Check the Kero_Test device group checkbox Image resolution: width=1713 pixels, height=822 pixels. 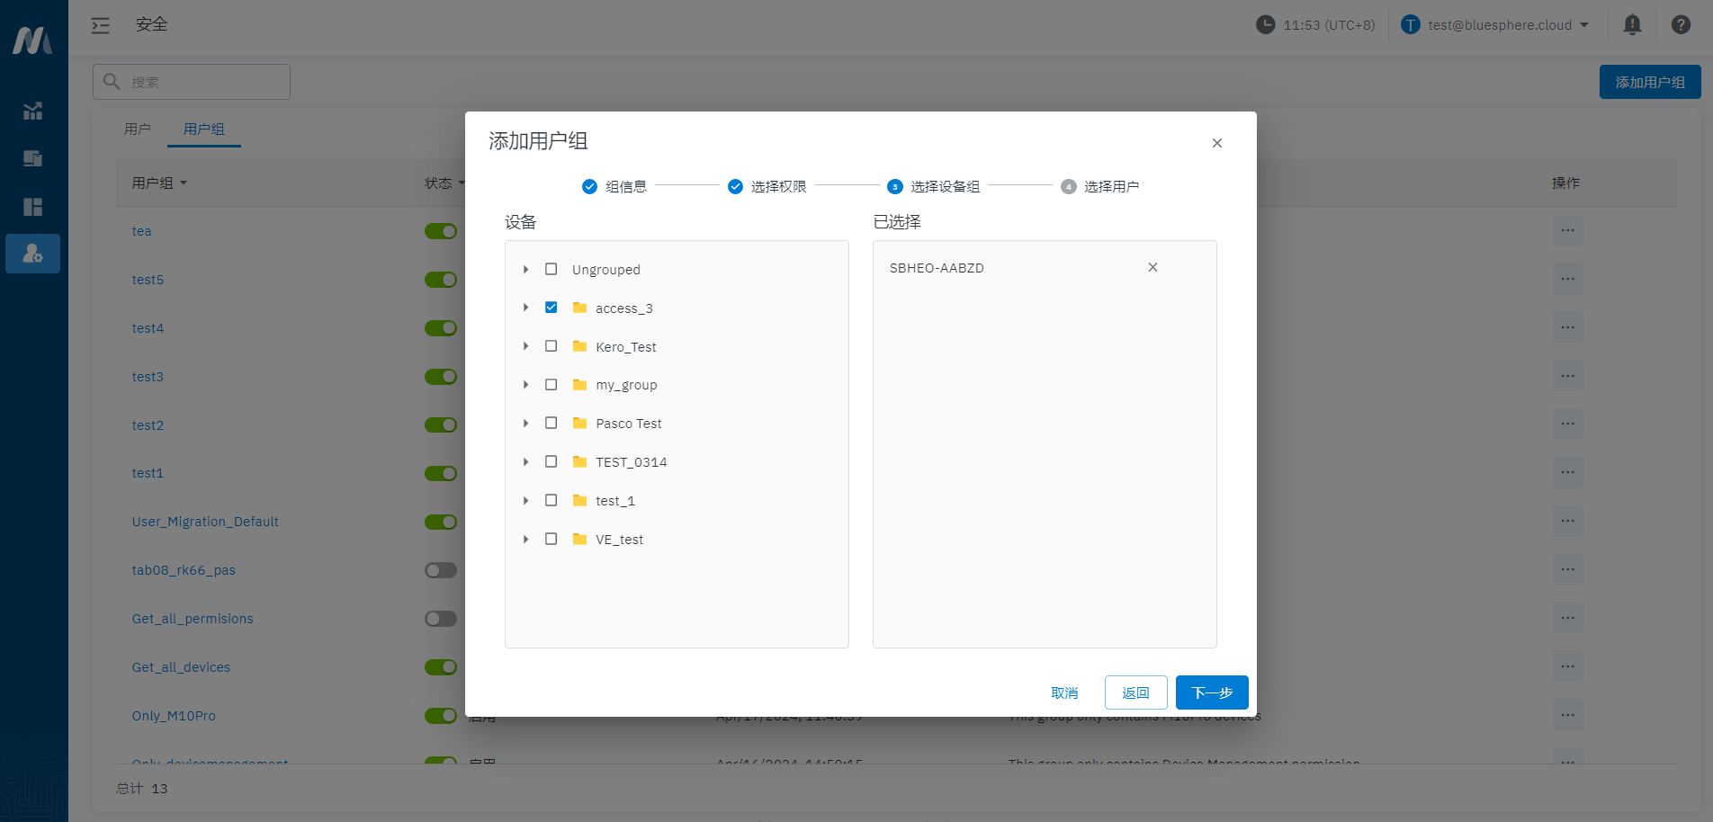(551, 345)
